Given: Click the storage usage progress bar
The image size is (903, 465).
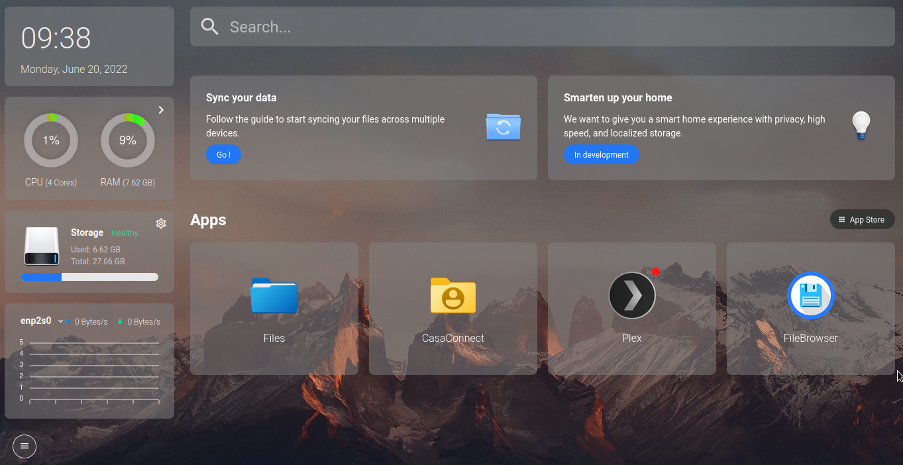Looking at the screenshot, I should click(x=89, y=277).
